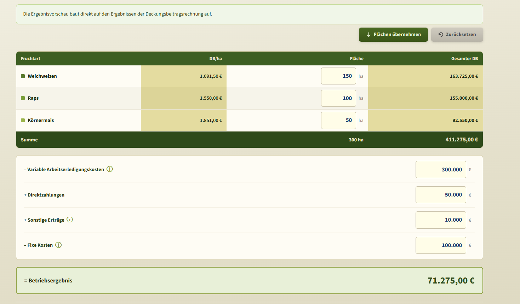Viewport: 520px width, 304px height.
Task: Edit Körnermais area field showing 50
Action: click(x=338, y=120)
